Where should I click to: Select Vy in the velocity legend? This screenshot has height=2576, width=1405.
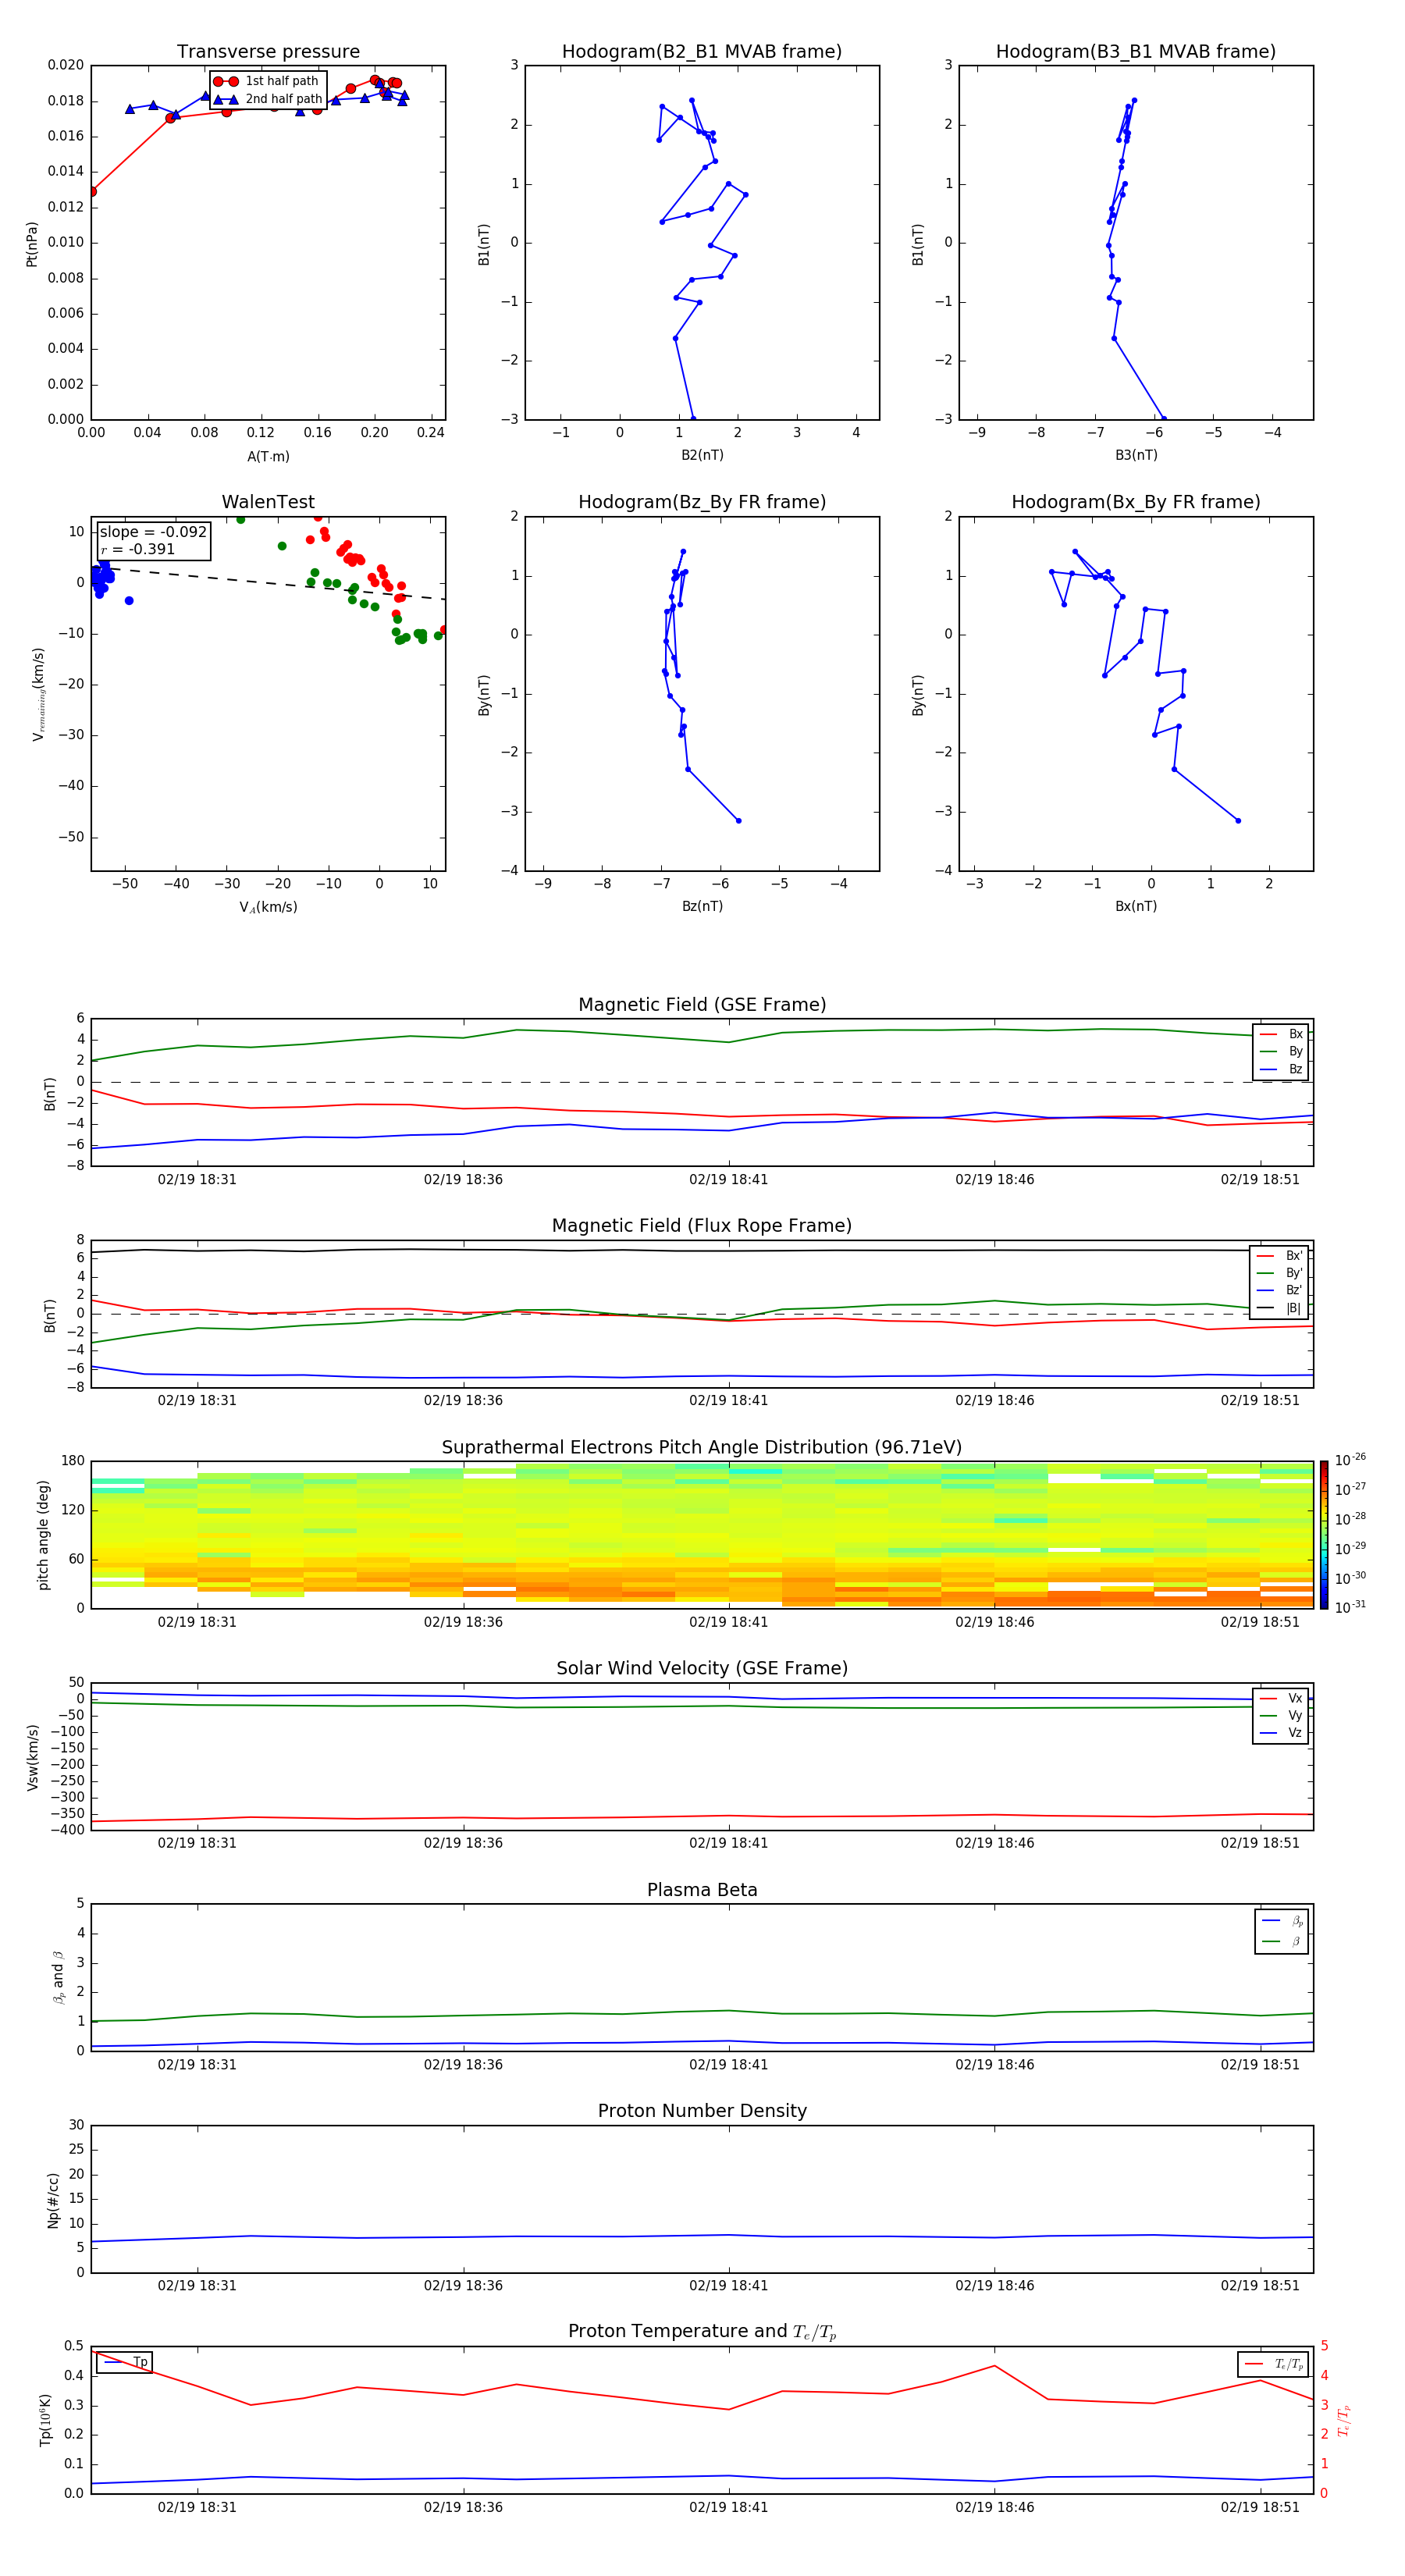click(1281, 1716)
